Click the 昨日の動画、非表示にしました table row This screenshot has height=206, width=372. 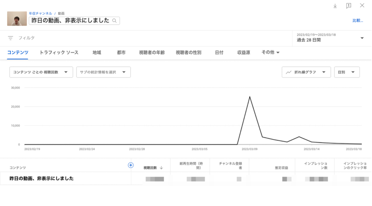[x=42, y=179]
